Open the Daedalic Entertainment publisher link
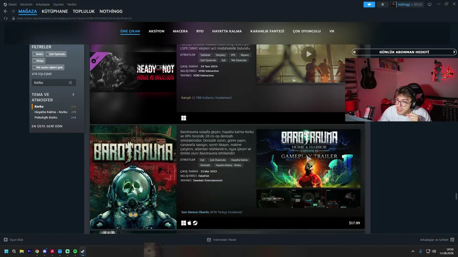 point(208,181)
